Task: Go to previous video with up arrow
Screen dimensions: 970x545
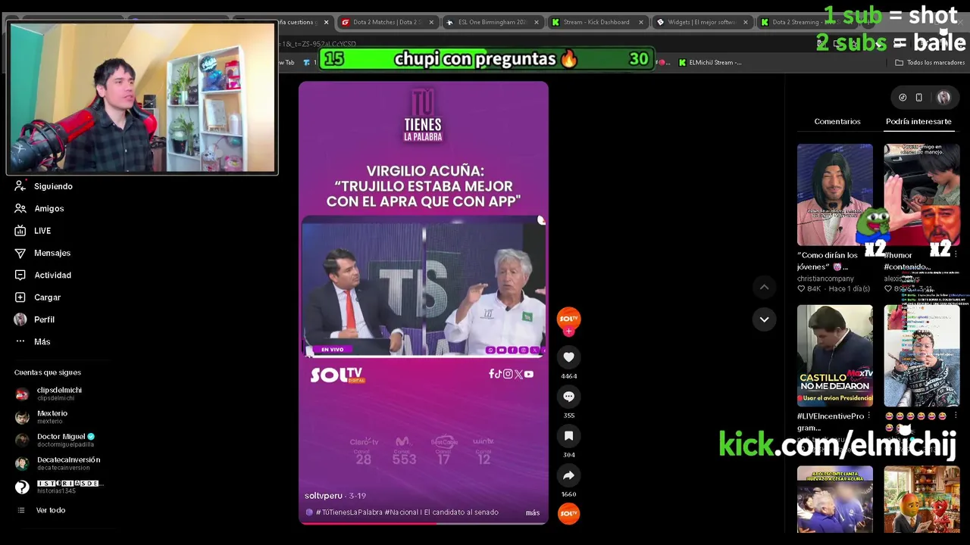Action: pyautogui.click(x=764, y=287)
